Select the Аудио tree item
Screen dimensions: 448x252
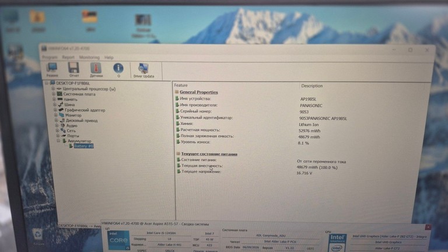coord(72,125)
